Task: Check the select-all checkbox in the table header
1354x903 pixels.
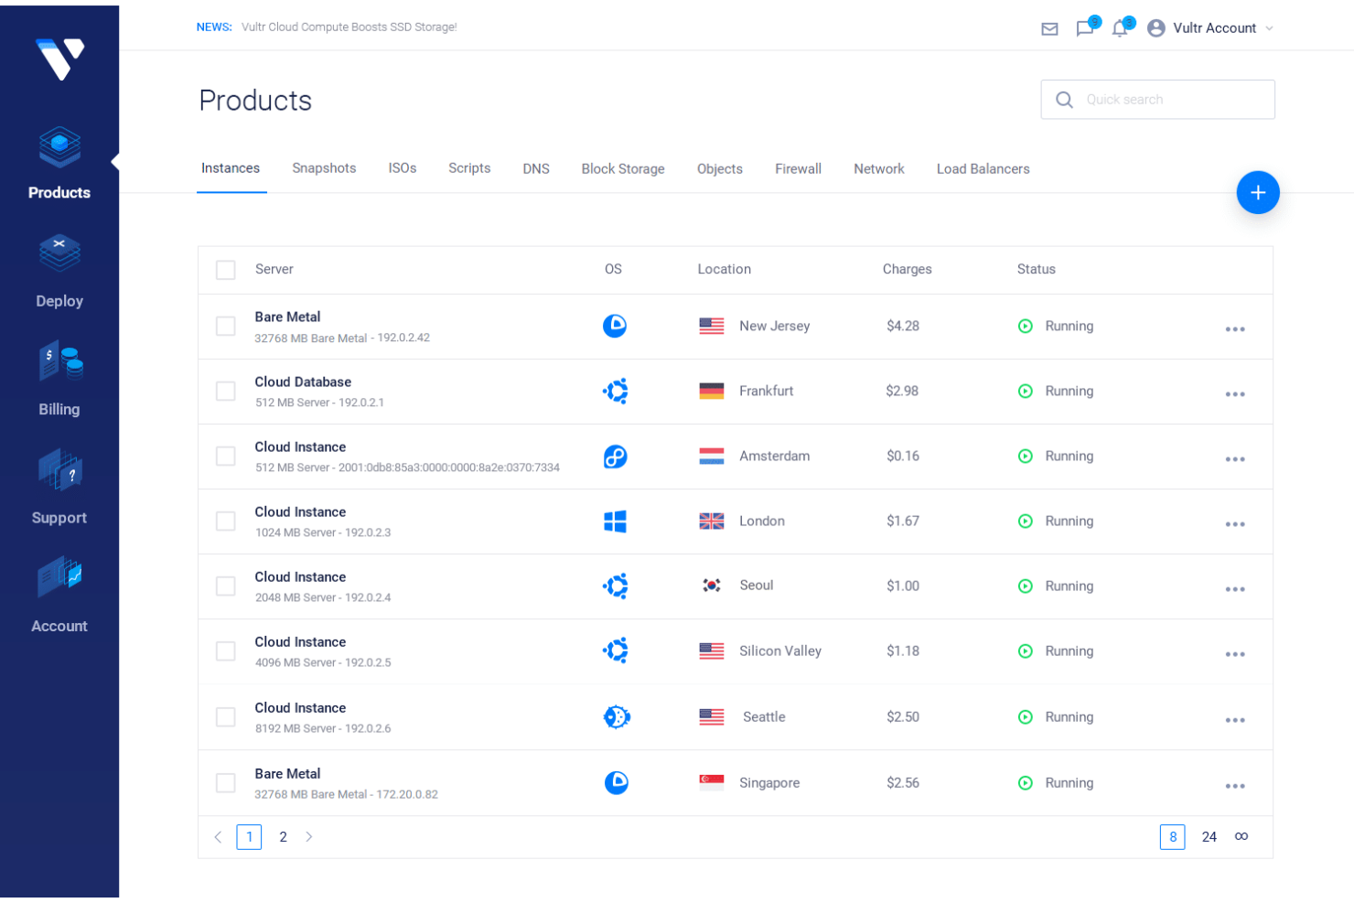Action: point(225,270)
